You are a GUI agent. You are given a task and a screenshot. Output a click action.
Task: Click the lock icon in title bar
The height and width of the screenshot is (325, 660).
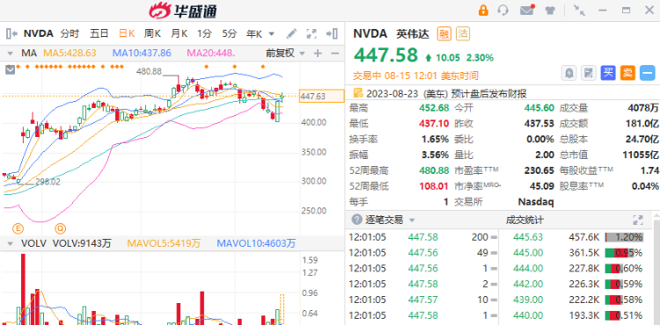(x=483, y=11)
